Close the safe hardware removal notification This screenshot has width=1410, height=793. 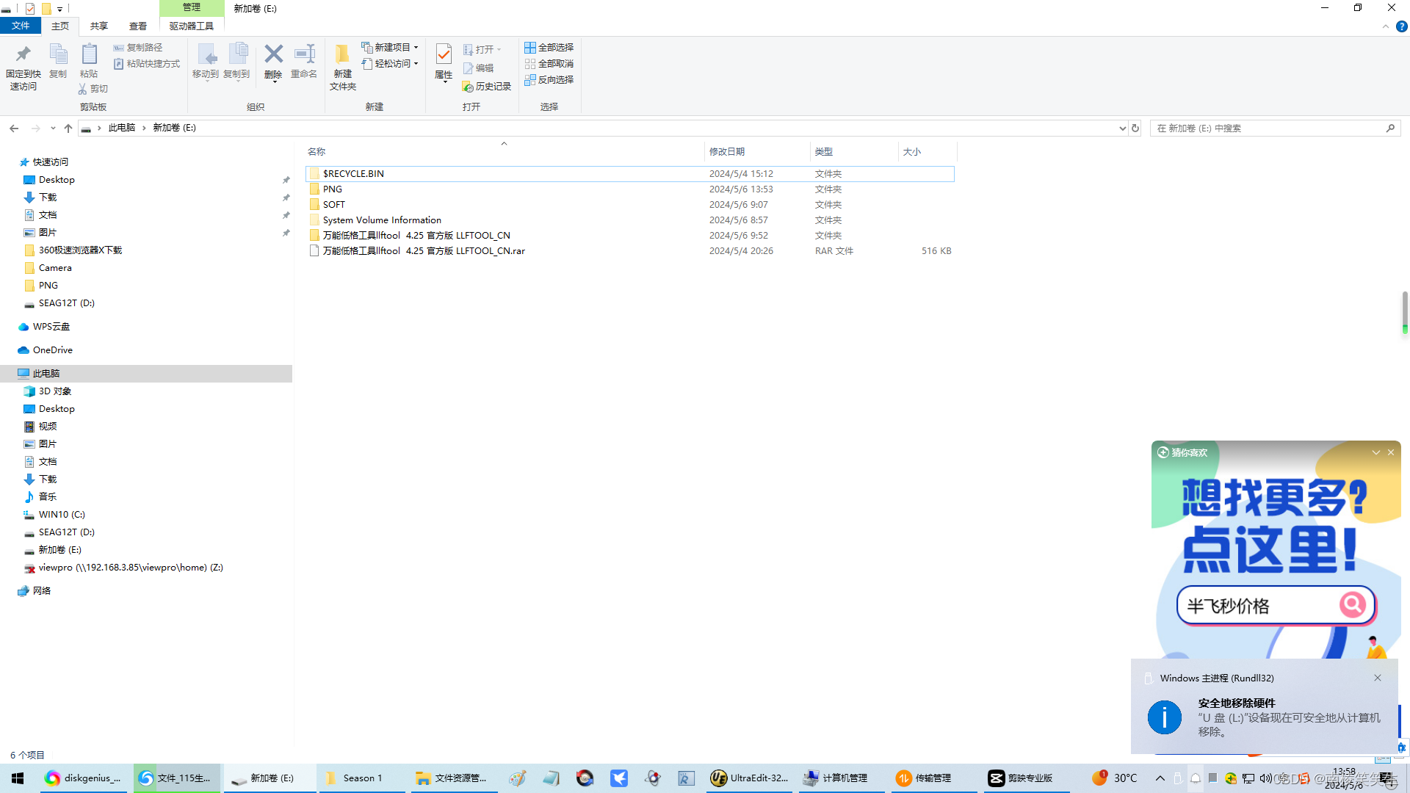tap(1378, 678)
